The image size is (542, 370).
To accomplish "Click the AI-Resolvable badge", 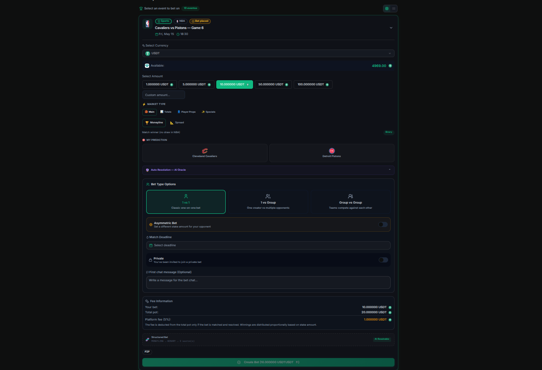I will pos(382,339).
